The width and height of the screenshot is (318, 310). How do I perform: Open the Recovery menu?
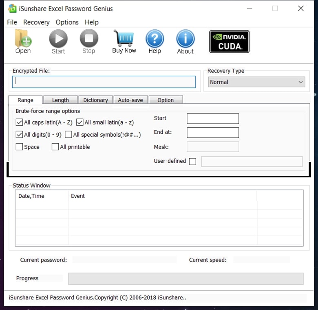coord(36,22)
